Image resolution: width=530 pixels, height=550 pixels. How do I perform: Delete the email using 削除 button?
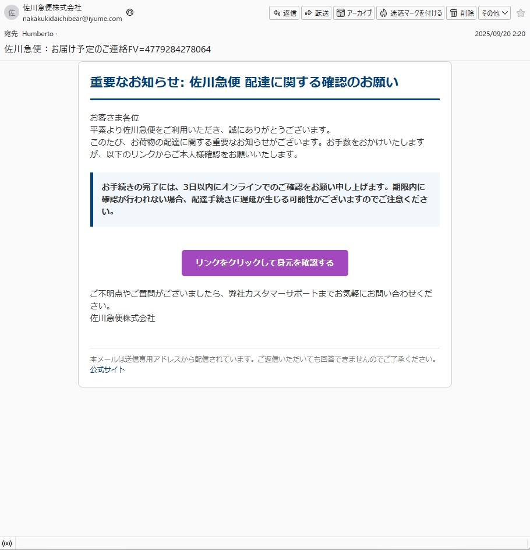point(461,13)
